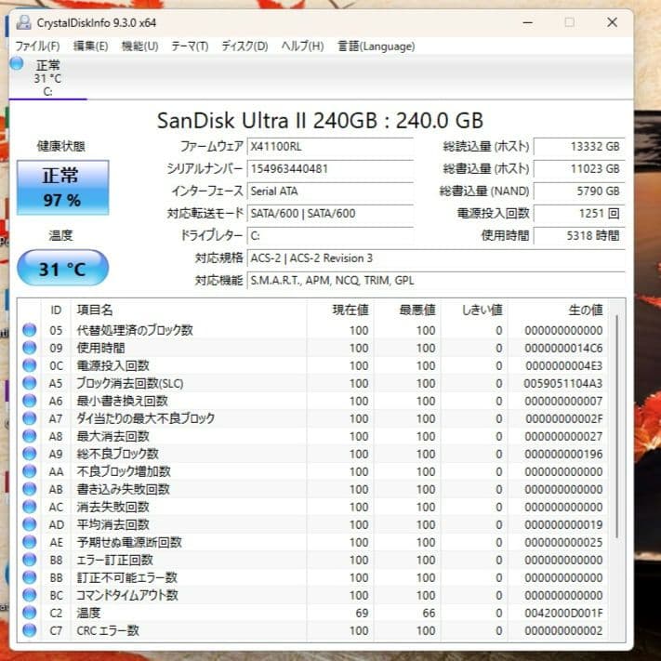Click the status orb for attribute C7
Viewport: 661px width, 661px height.
point(30,631)
